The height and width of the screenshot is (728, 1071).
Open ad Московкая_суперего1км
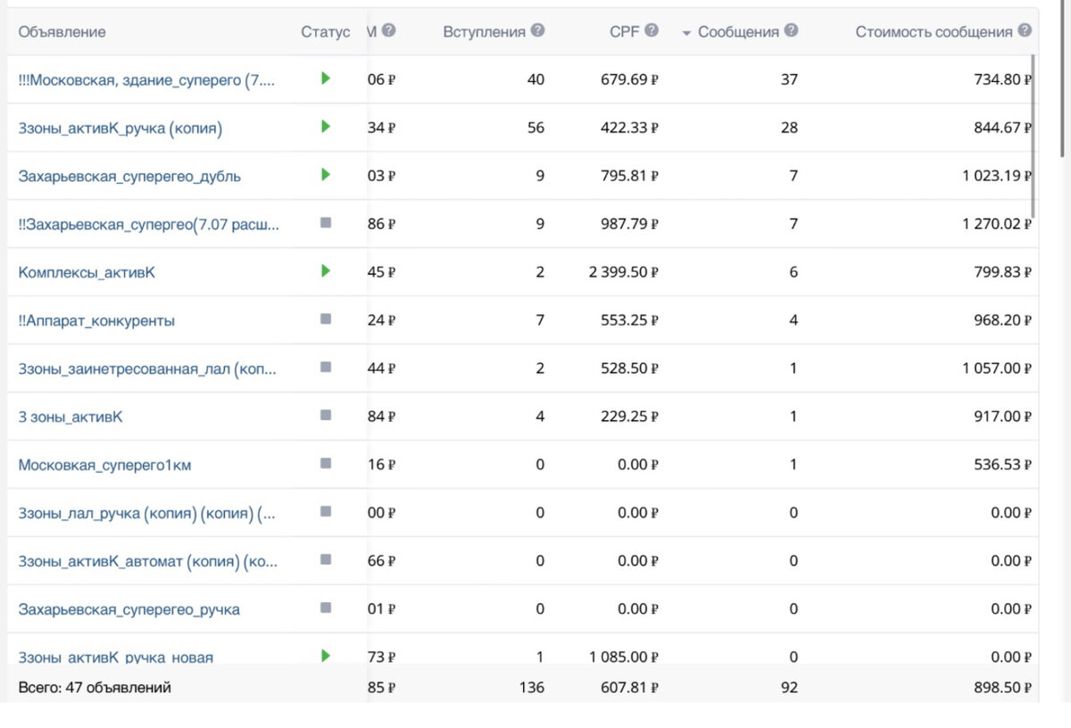click(104, 466)
